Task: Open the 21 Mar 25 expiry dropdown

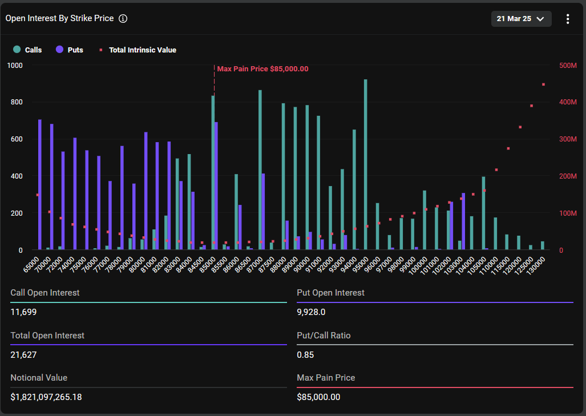Action: point(521,19)
